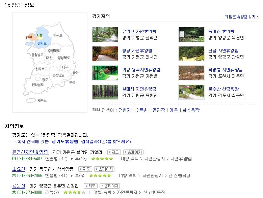
Task: Open 홈페이지 button for 용문산
Action: 110,186
